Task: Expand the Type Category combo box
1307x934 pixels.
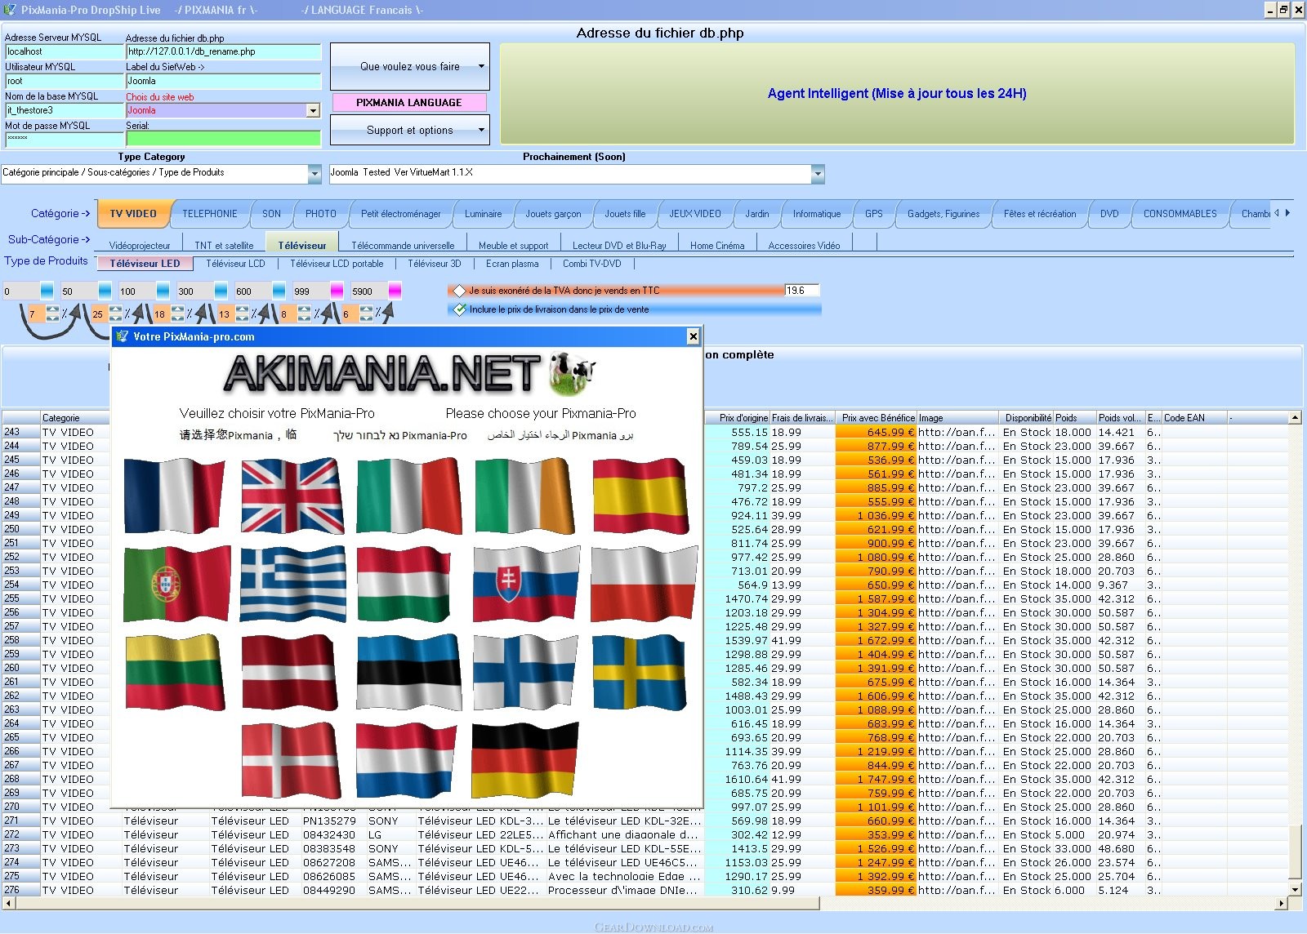Action: 314,173
